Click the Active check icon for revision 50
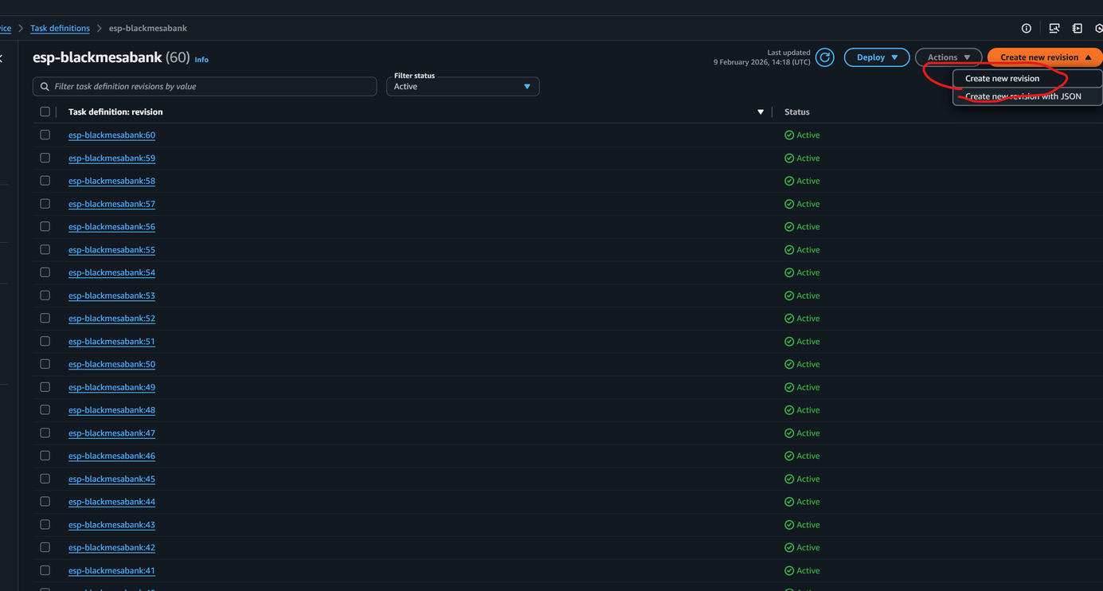Image resolution: width=1103 pixels, height=591 pixels. pyautogui.click(x=789, y=365)
